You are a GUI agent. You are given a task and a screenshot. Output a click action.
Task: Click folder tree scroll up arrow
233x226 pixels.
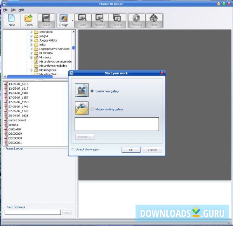[x=73, y=32]
